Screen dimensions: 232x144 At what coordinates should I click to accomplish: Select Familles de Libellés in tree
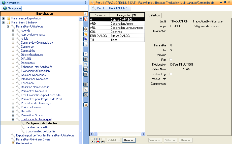tap(37, 127)
